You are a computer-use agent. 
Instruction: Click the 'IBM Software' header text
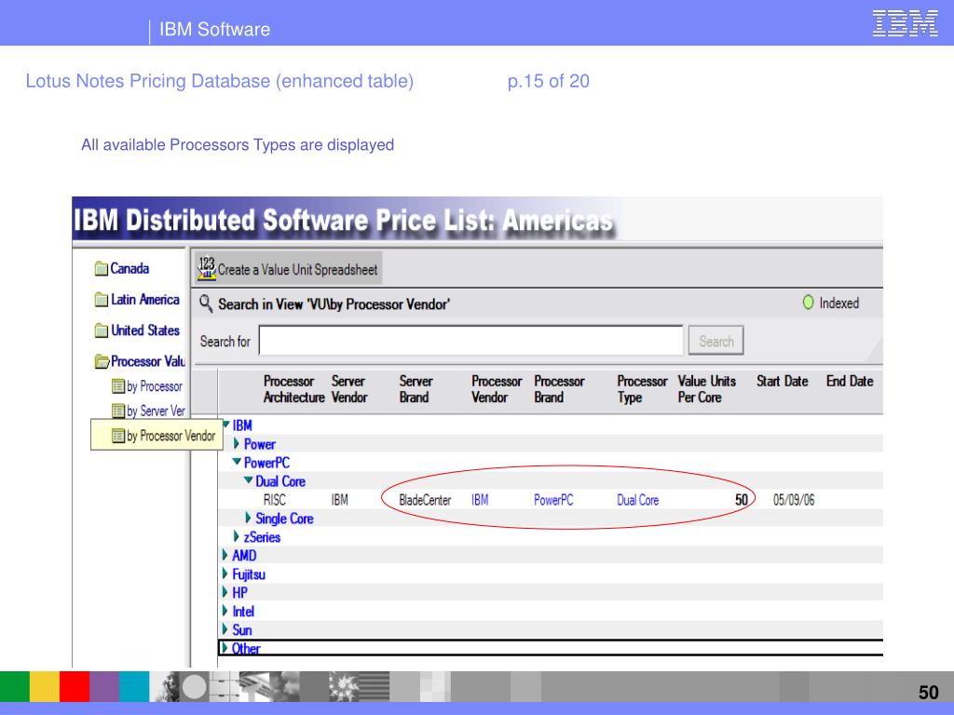coord(215,29)
